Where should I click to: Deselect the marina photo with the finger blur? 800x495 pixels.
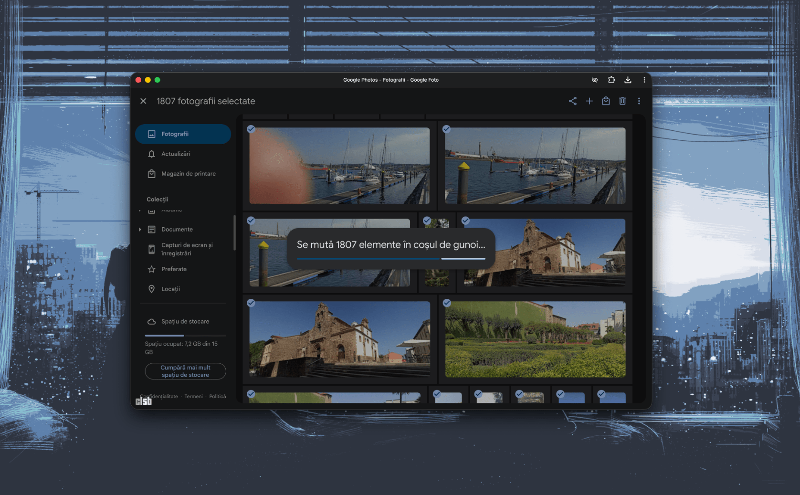[251, 129]
